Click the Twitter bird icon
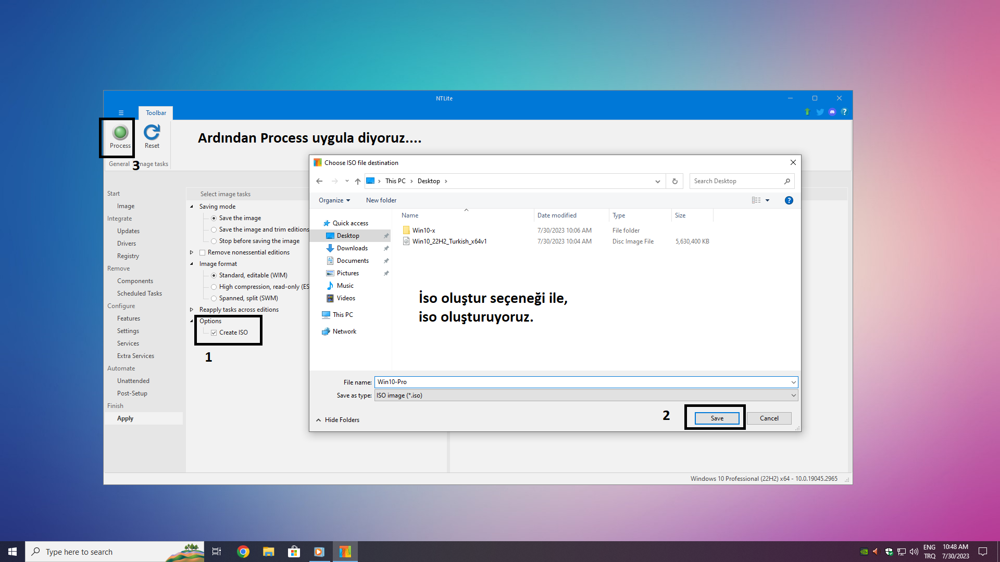1000x562 pixels. (820, 112)
